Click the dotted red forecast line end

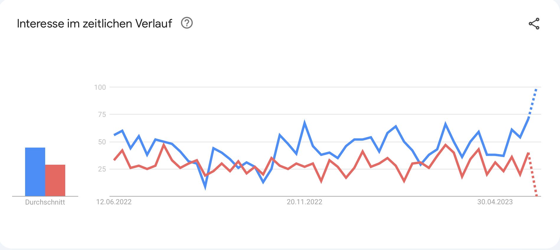tap(536, 195)
